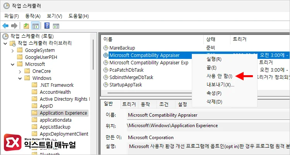
Task: Click the clock icon beside PcaPatchDbTask
Action: tap(106, 70)
